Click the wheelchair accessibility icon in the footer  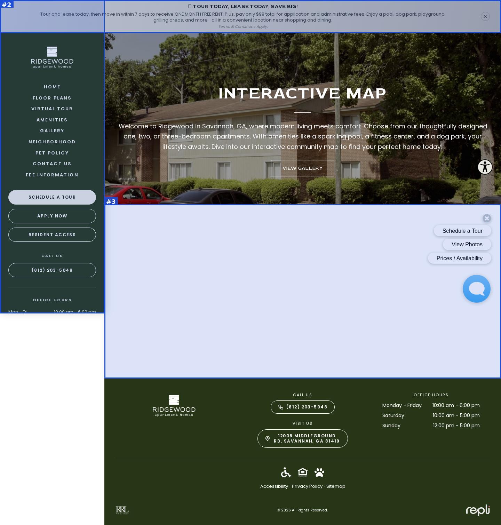[286, 472]
